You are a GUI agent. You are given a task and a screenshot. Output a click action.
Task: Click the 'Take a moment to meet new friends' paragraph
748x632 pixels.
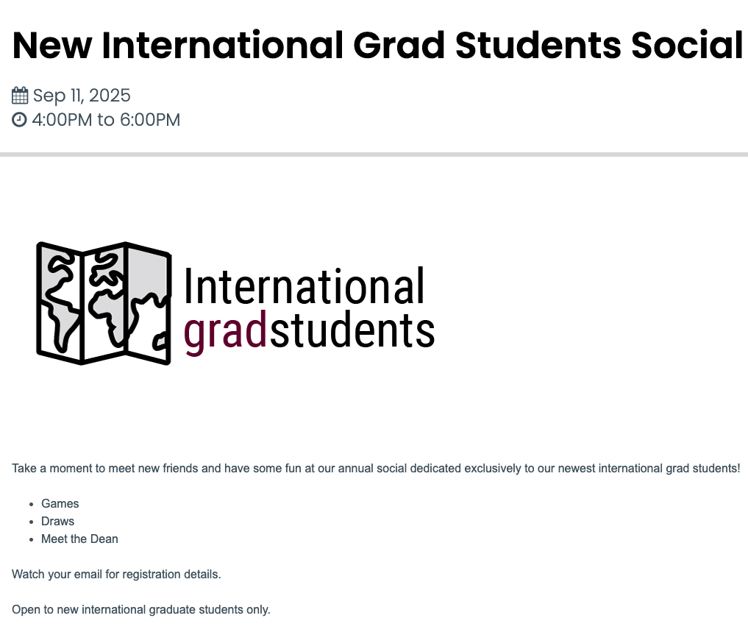pos(376,468)
